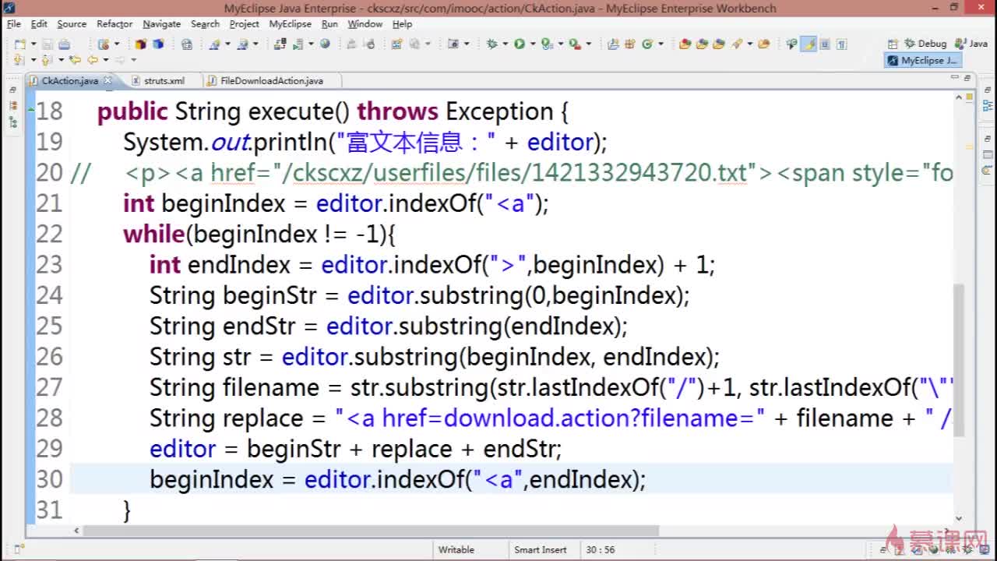Viewport: 997px width, 561px height.
Task: Open the Back history dropdown arrow
Action: point(106,60)
